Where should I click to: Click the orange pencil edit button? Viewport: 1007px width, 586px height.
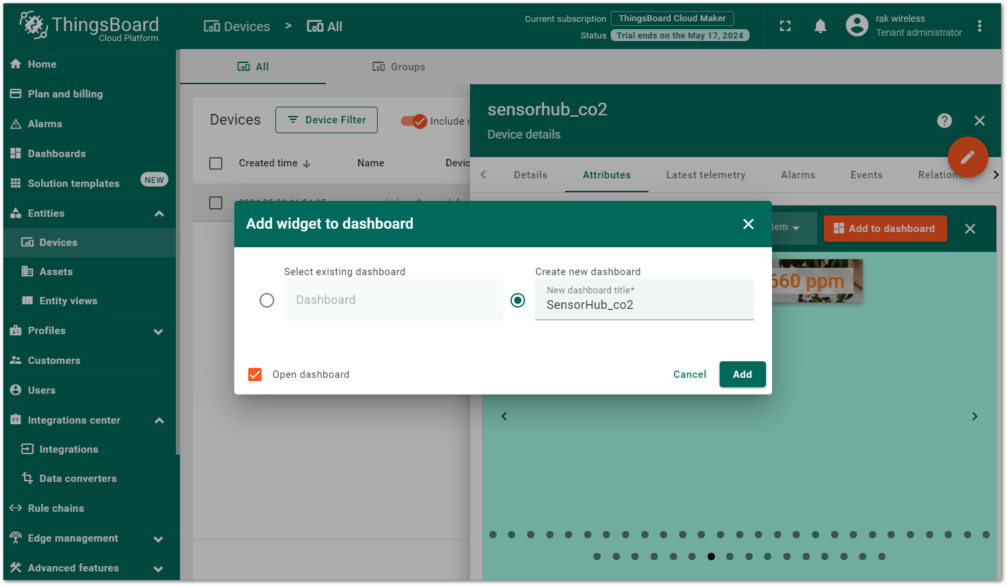pos(968,157)
